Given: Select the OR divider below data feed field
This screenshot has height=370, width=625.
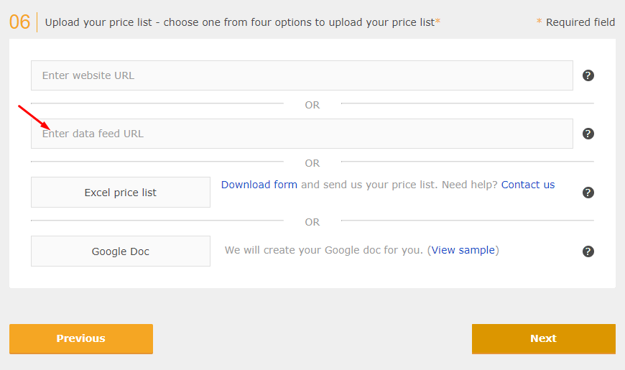Looking at the screenshot, I should point(312,163).
